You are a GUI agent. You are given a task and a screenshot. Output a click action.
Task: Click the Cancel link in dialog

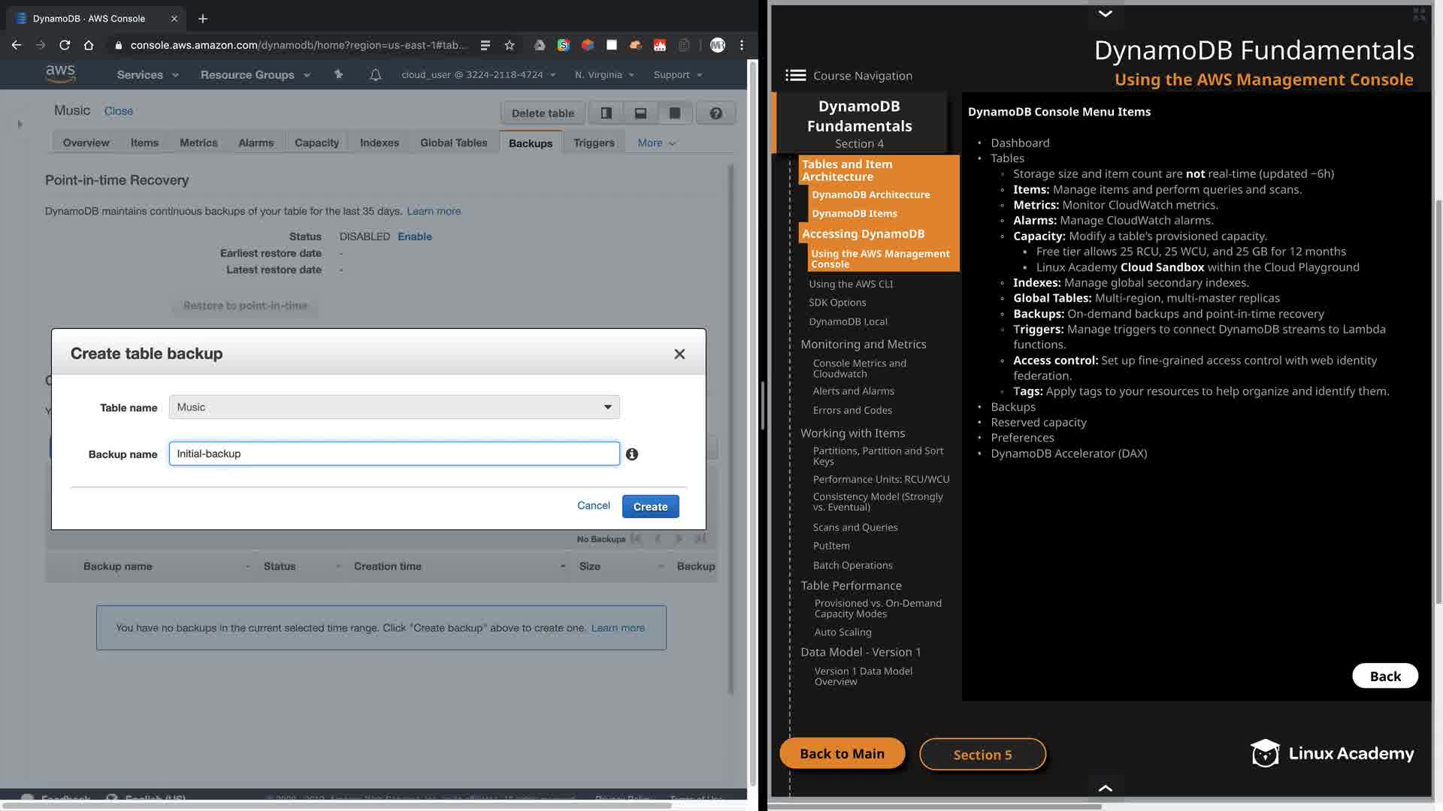click(x=593, y=505)
